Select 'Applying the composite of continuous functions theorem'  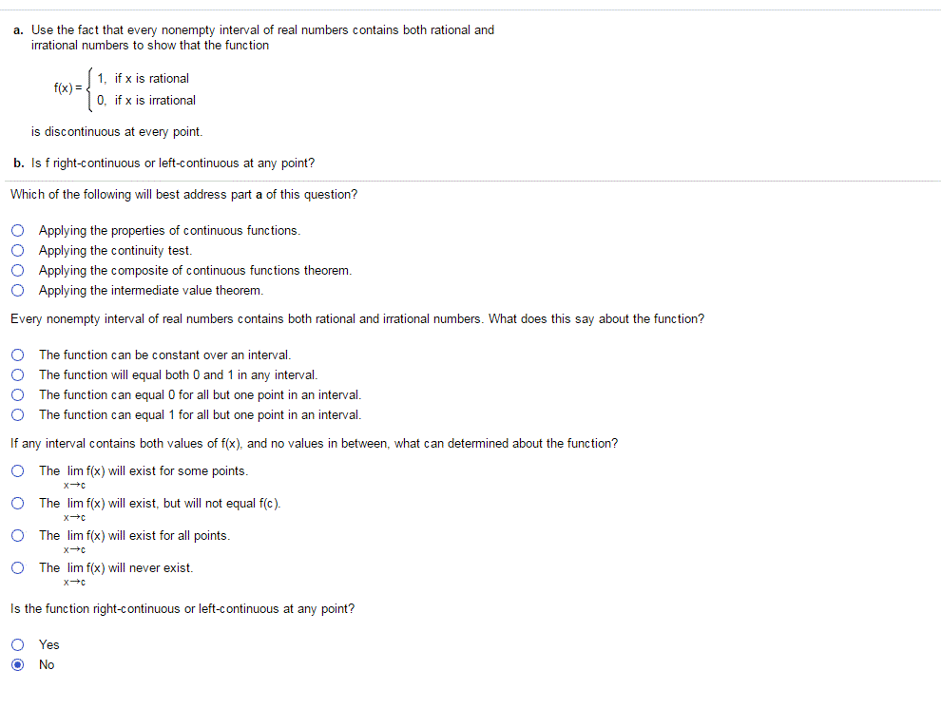18,270
